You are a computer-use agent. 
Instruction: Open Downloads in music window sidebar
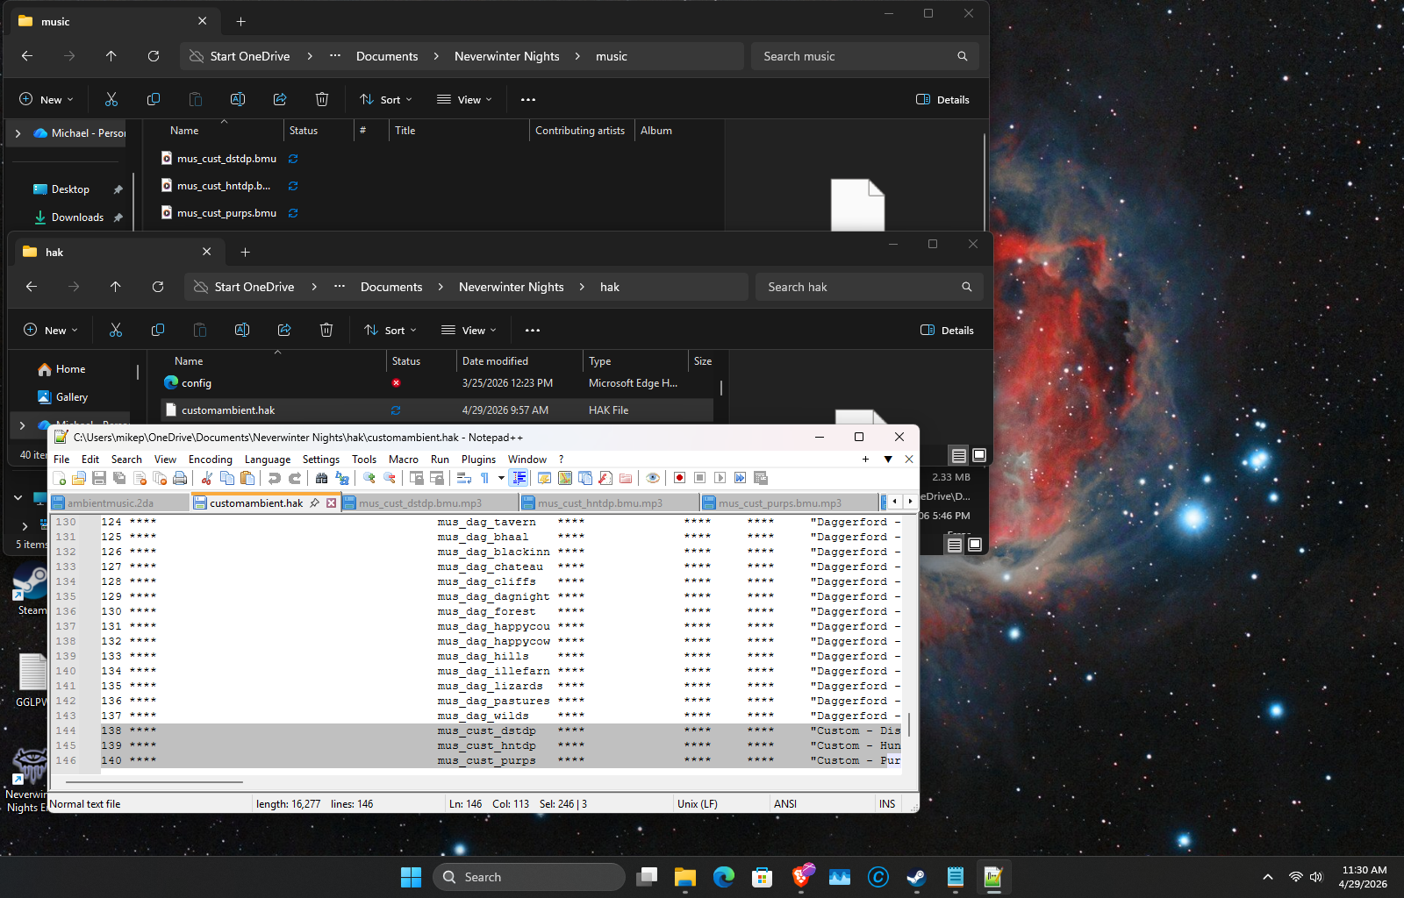click(77, 217)
